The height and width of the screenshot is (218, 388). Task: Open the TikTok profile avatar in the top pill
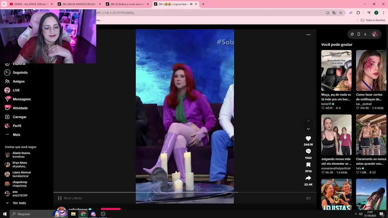(x=375, y=34)
